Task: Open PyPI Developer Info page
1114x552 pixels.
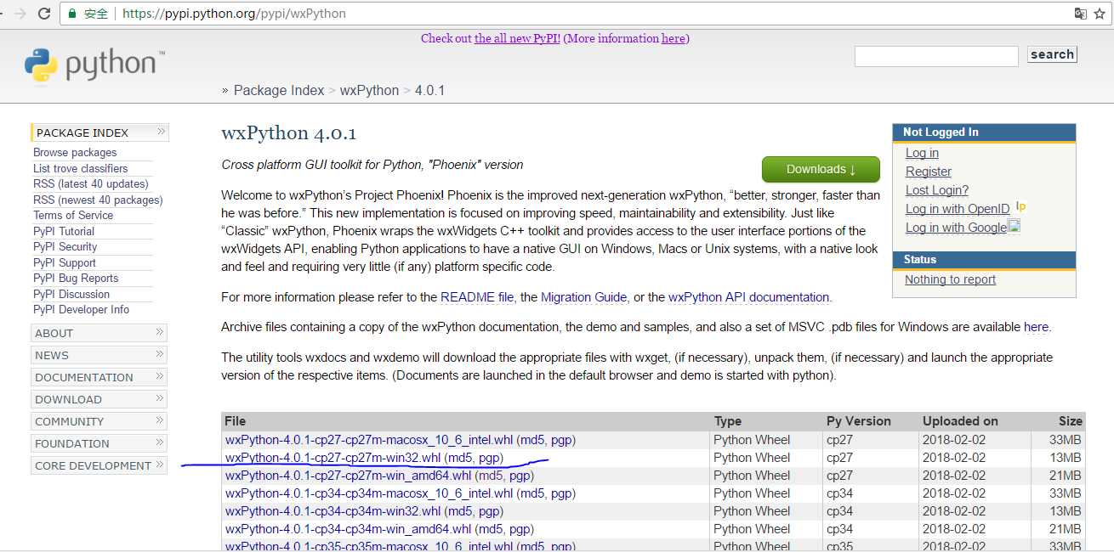Action: coord(82,309)
